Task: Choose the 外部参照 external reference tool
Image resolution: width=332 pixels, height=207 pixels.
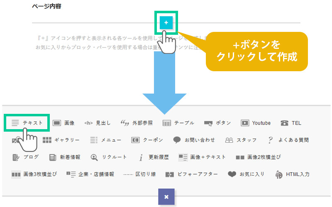Action: pyautogui.click(x=137, y=123)
